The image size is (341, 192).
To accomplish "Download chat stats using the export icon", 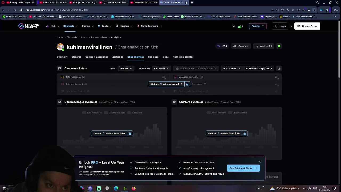I will point(279,69).
